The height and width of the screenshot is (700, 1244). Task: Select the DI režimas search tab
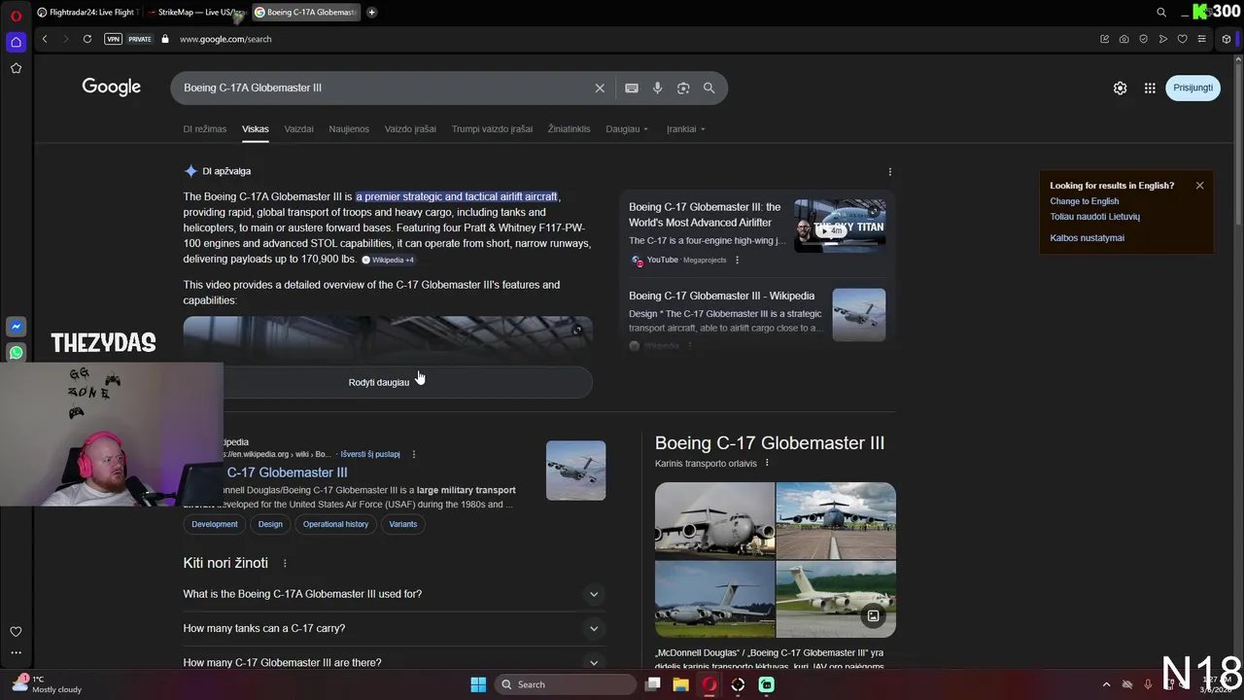[205, 128]
